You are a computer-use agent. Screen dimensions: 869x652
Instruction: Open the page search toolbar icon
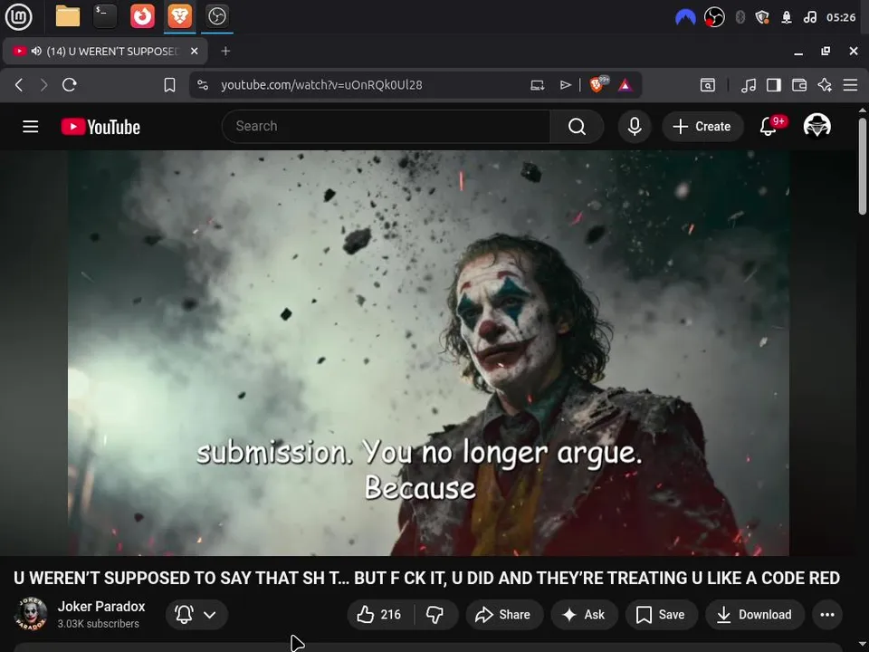tap(708, 85)
